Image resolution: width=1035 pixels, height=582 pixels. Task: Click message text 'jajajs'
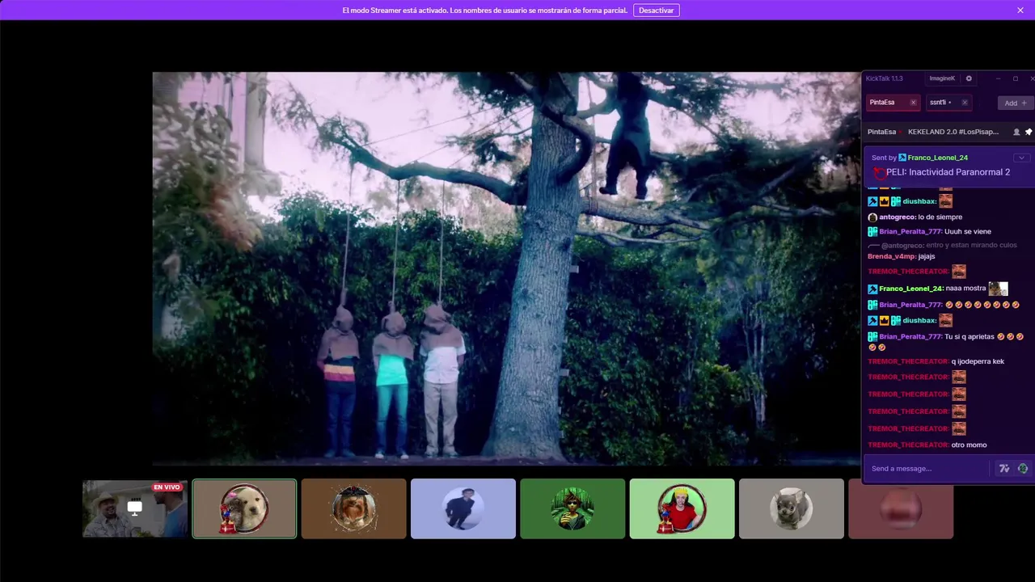pos(927,256)
